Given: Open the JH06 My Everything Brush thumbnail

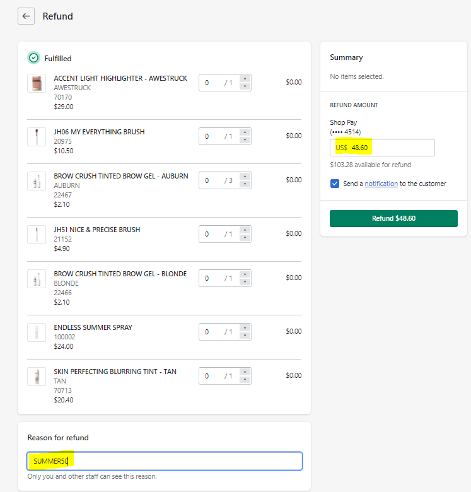Looking at the screenshot, I should pyautogui.click(x=37, y=137).
